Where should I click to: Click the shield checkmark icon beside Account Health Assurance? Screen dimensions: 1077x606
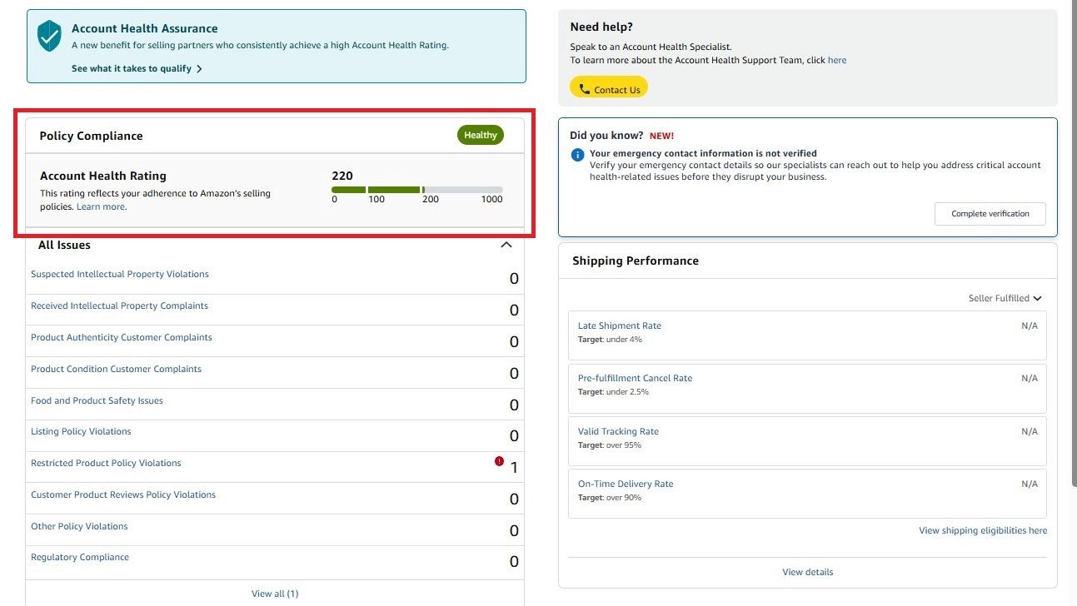[x=47, y=37]
